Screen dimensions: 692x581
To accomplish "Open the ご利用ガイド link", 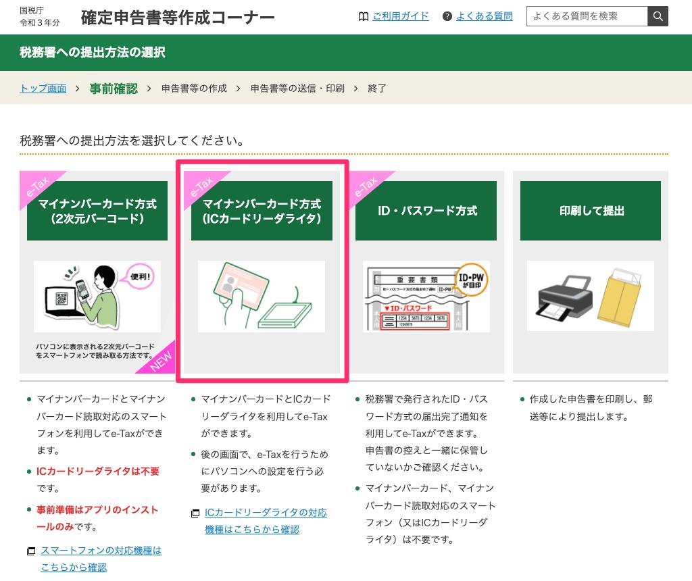I will pyautogui.click(x=401, y=16).
